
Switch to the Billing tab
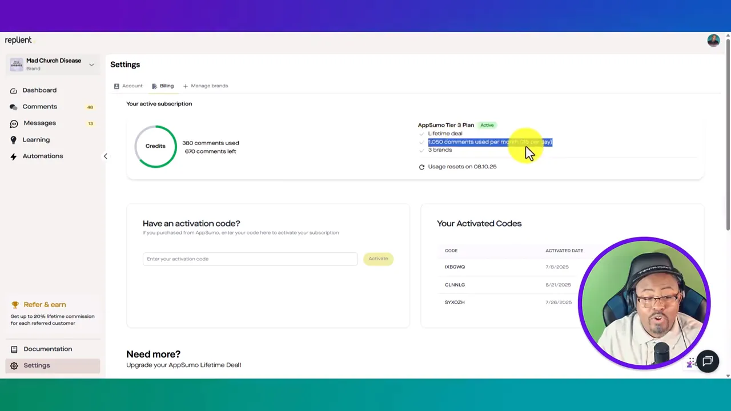pyautogui.click(x=163, y=86)
